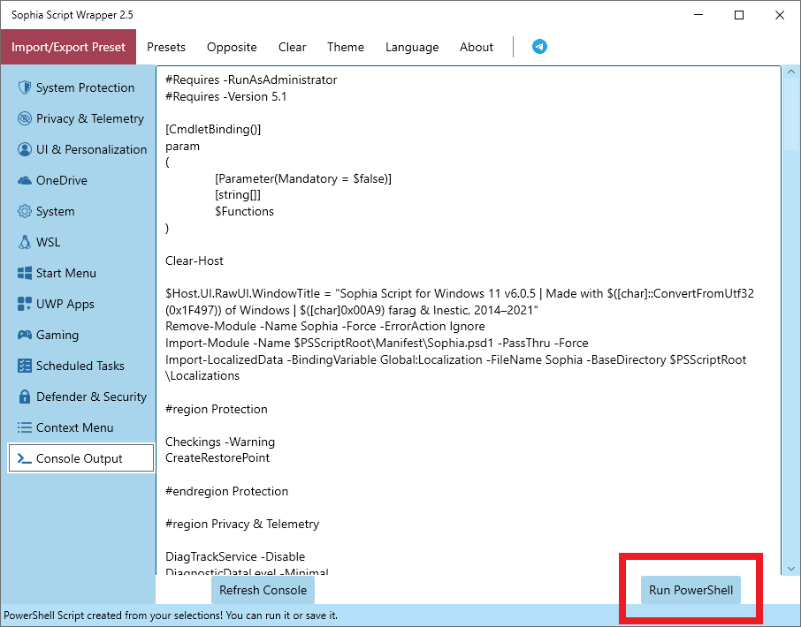Click the '$Functions' parameter text
Screen dimensions: 801x627
(x=244, y=211)
